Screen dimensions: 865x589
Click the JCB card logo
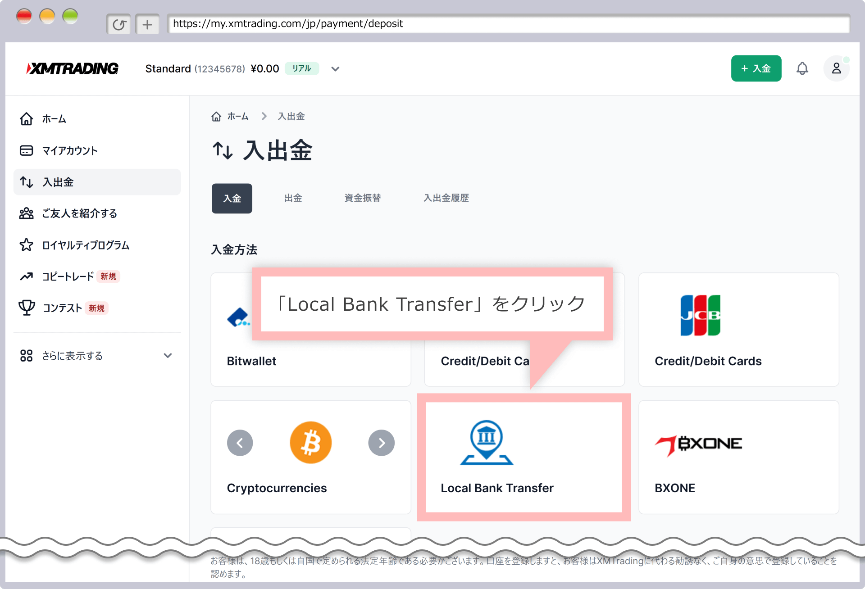click(x=700, y=315)
